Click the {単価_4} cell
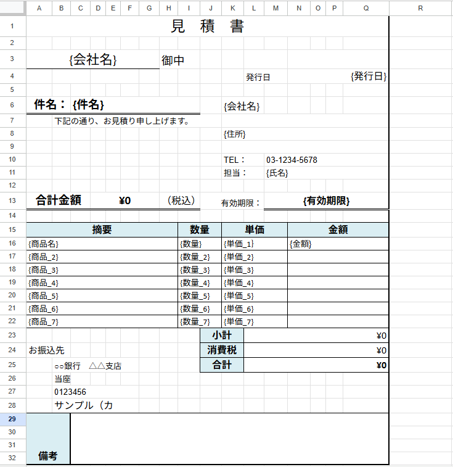This screenshot has width=453, height=467. [x=255, y=283]
